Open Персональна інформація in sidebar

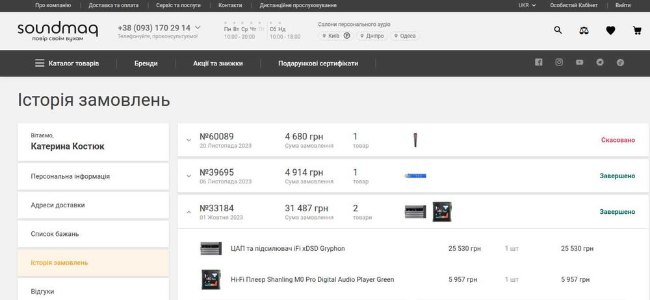click(x=93, y=176)
